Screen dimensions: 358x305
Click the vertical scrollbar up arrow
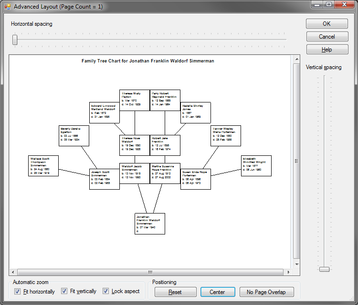coord(296,59)
